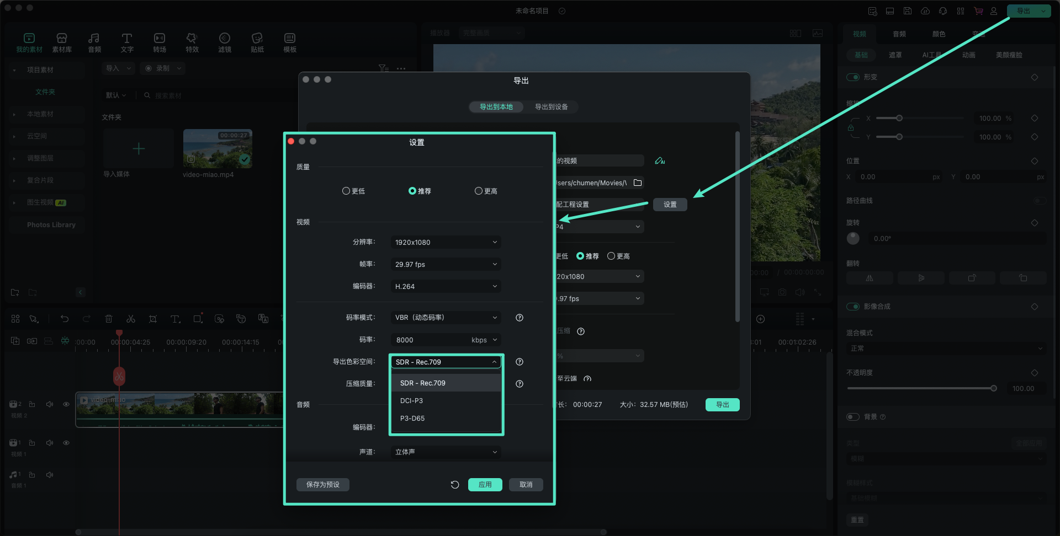Click the 应用 apply button
The width and height of the screenshot is (1060, 536).
pos(485,485)
